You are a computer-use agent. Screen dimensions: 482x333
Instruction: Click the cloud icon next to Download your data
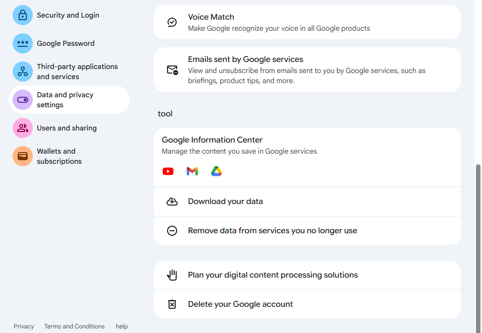(172, 201)
